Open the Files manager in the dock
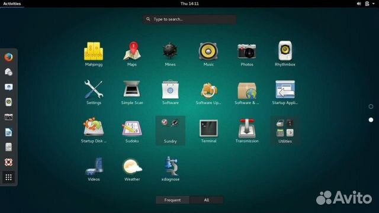Image resolution: width=379 pixels, height=213 pixels. [x=8, y=147]
